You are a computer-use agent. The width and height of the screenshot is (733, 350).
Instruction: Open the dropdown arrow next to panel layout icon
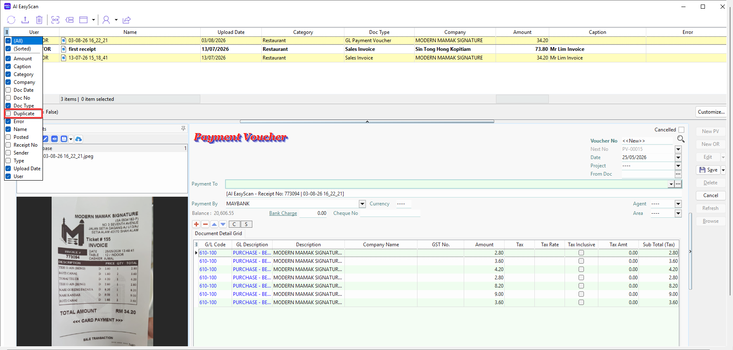click(x=93, y=20)
